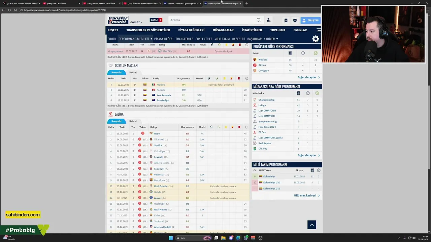The image size is (431, 242).
Task: Open the TOPLULUK menu
Action: 278,30
